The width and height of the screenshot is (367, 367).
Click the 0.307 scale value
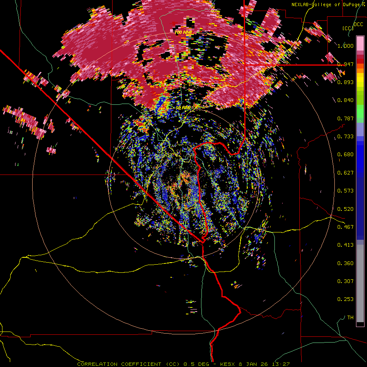coord(345,281)
